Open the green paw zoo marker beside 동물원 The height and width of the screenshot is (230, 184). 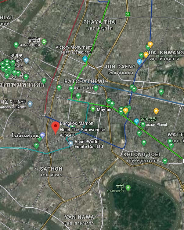pyautogui.click(x=44, y=42)
